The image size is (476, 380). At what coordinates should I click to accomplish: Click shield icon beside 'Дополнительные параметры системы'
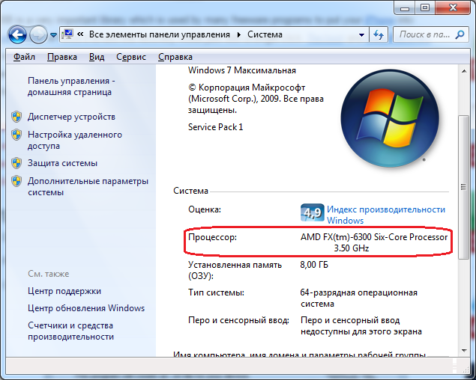point(16,181)
